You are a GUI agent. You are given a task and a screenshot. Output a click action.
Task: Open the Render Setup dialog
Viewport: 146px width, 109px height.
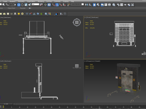click(118, 5)
